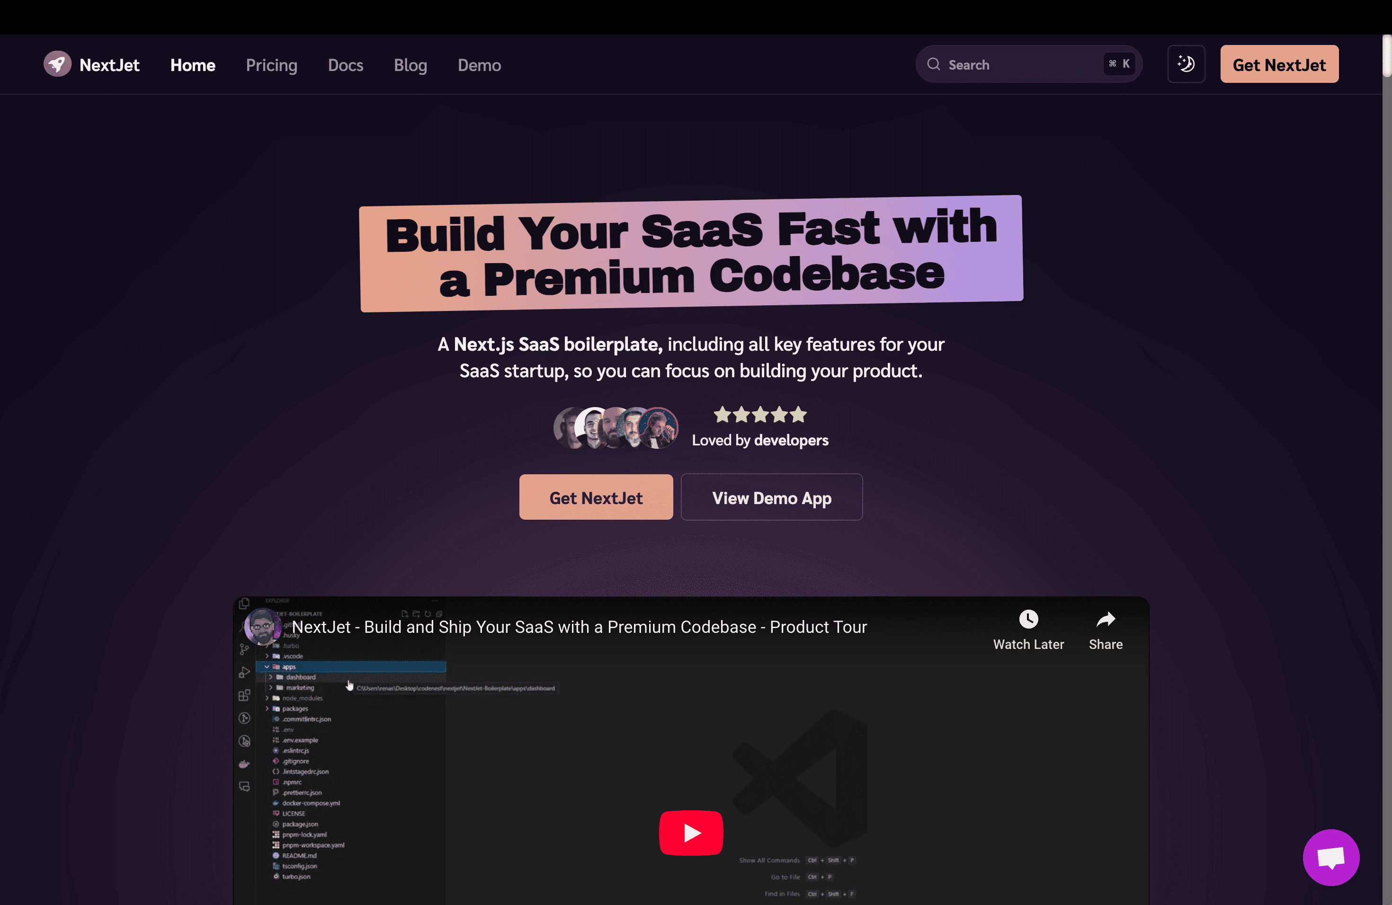Screen dimensions: 1392x905
Task: Click the five-star rating icons
Action: coord(760,415)
